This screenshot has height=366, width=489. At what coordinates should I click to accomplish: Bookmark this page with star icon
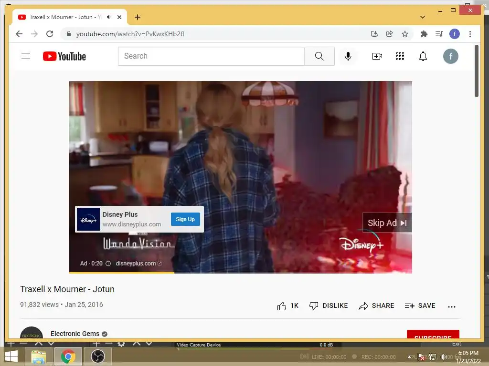[405, 34]
